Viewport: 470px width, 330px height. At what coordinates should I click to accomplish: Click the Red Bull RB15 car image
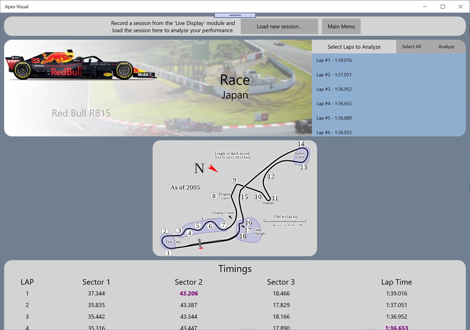point(80,65)
